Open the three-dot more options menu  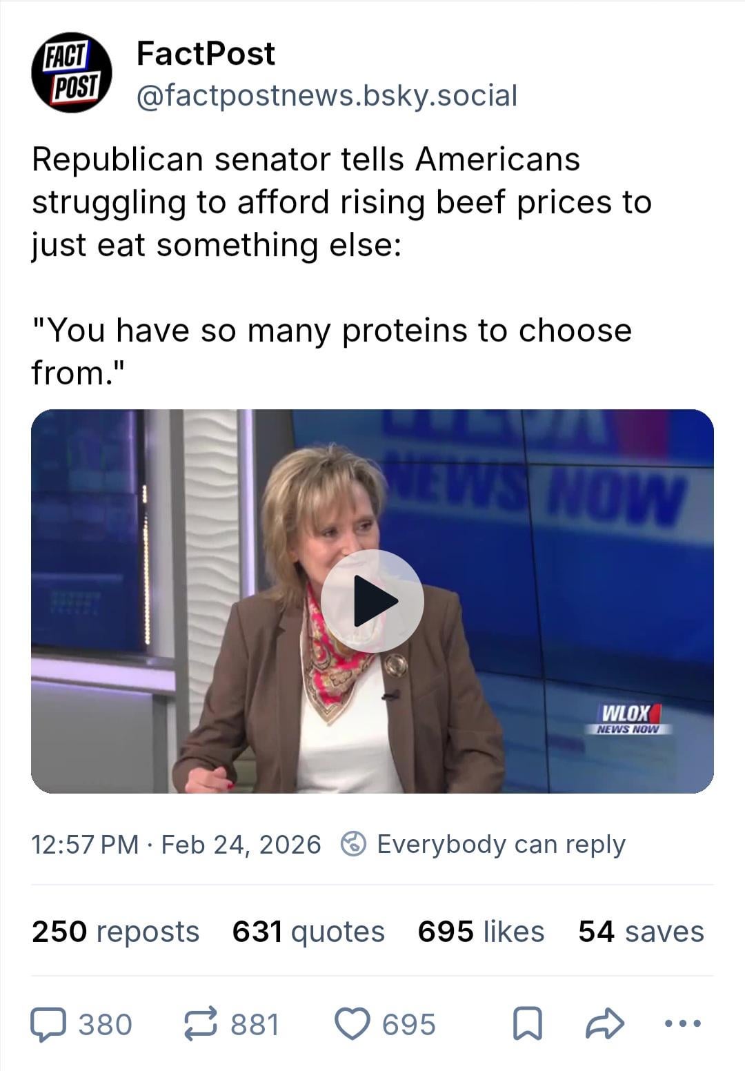click(x=682, y=1024)
